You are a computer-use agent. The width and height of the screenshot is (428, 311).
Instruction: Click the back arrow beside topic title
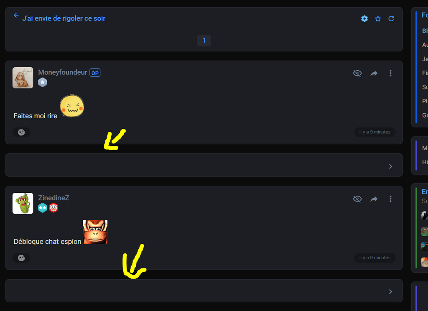point(16,15)
